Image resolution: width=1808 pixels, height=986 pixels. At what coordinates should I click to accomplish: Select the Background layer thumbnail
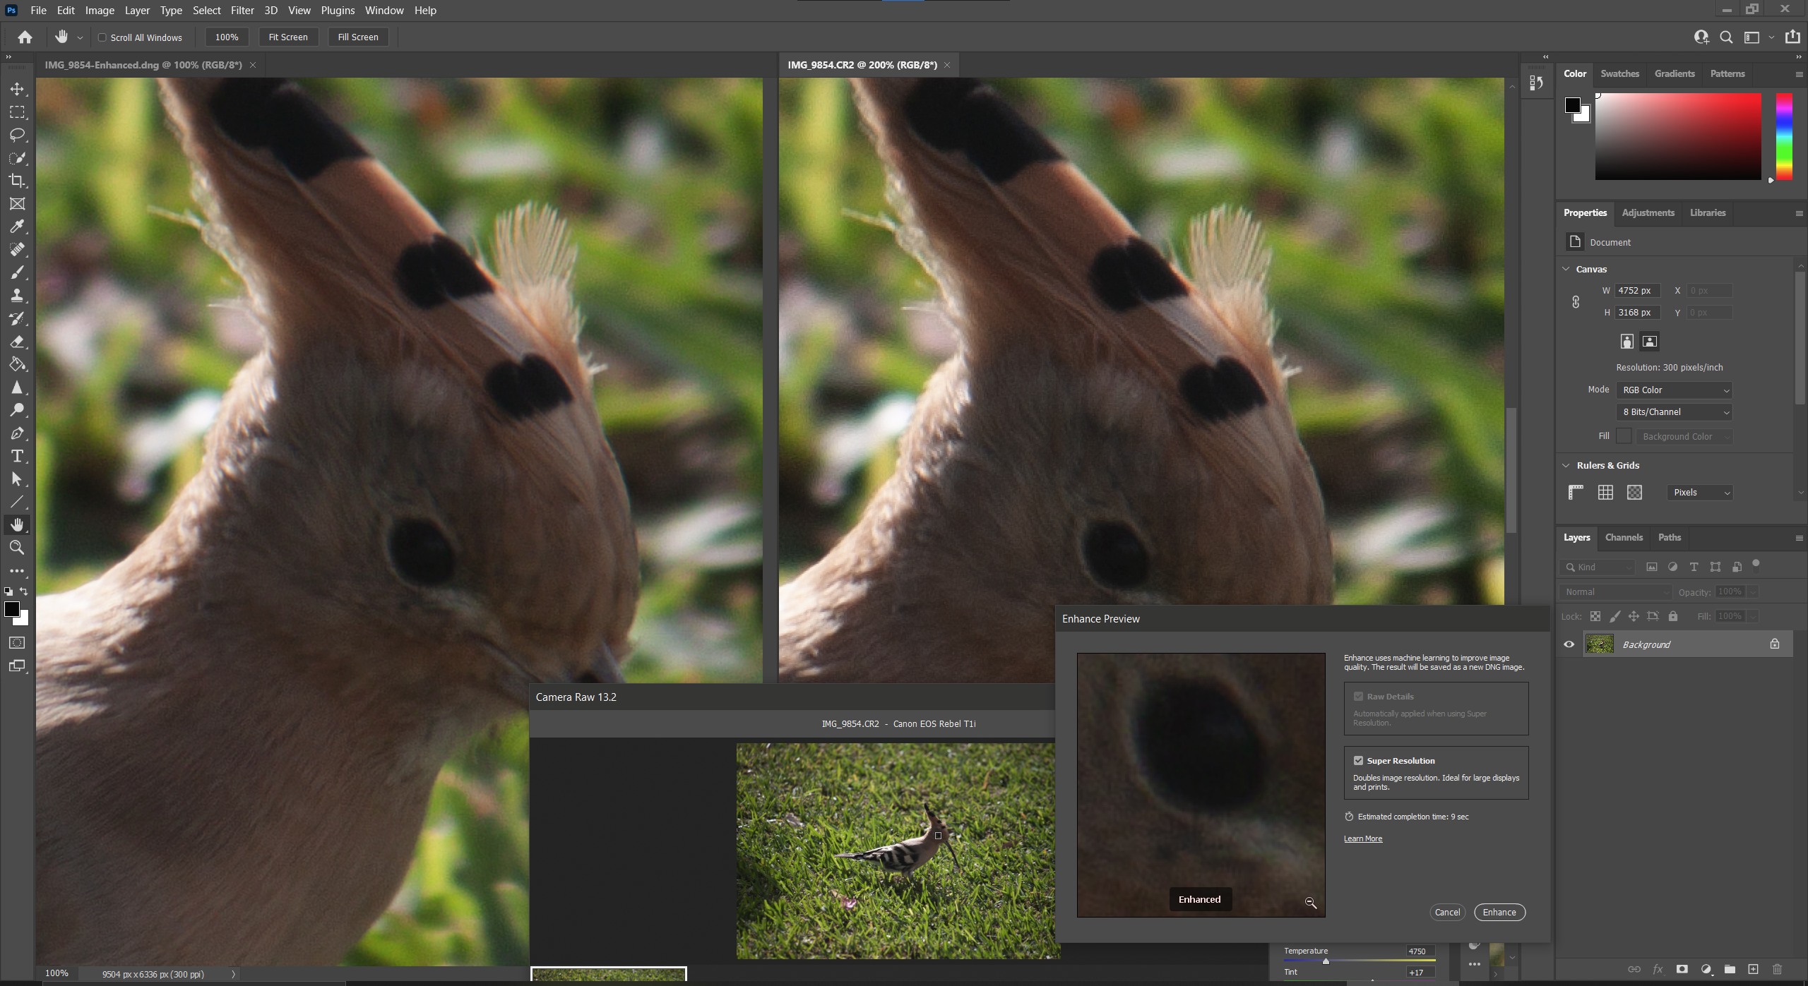1600,644
